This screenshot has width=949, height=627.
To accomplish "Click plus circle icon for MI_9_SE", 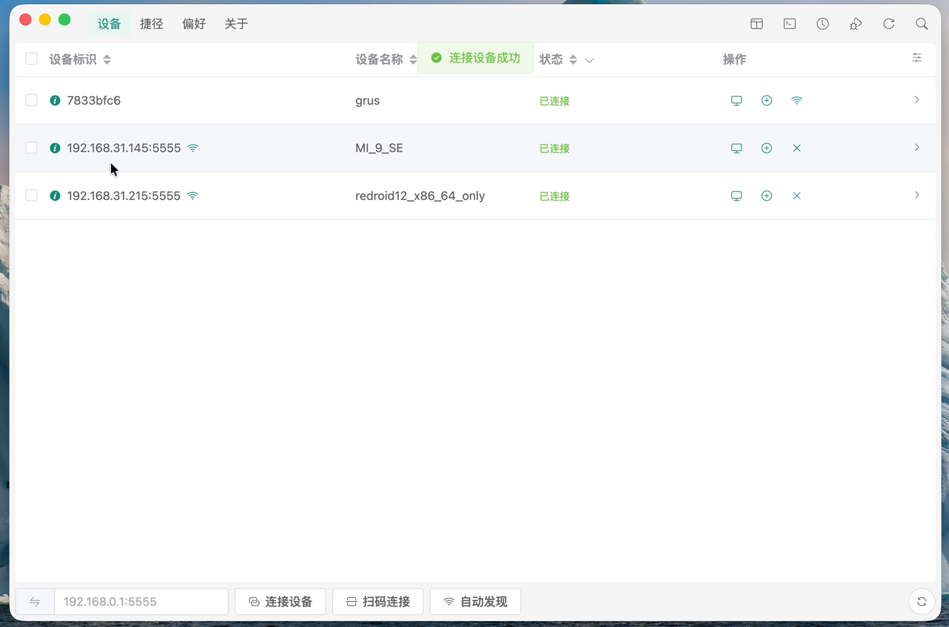I will point(766,148).
